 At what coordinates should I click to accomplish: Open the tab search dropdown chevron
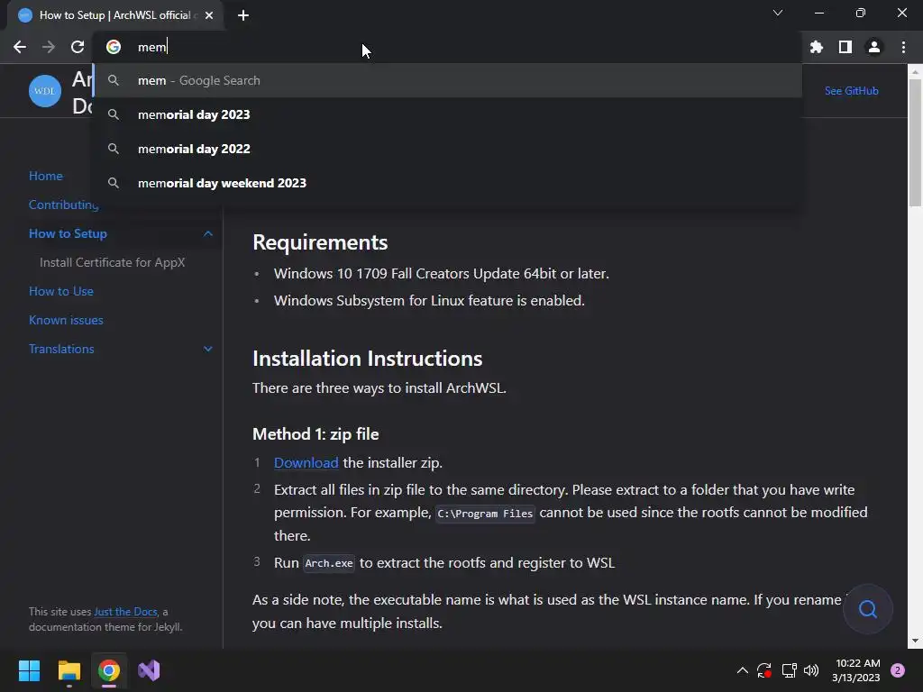778,14
